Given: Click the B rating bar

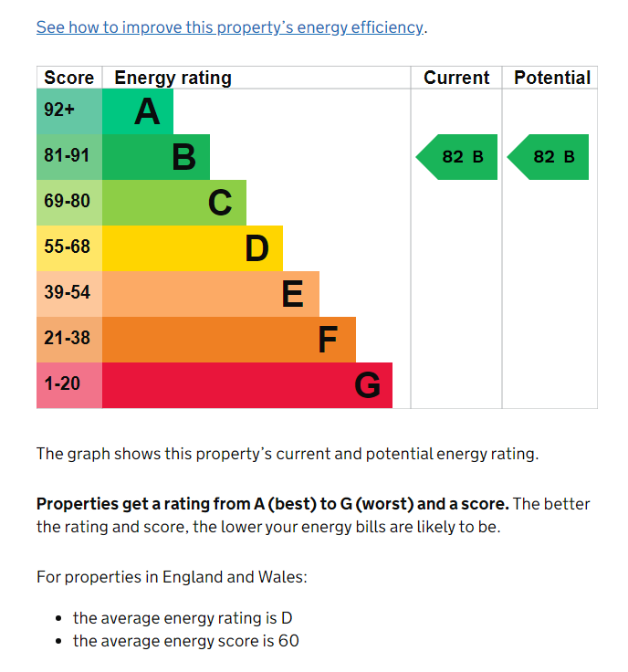Looking at the screenshot, I should [156, 157].
